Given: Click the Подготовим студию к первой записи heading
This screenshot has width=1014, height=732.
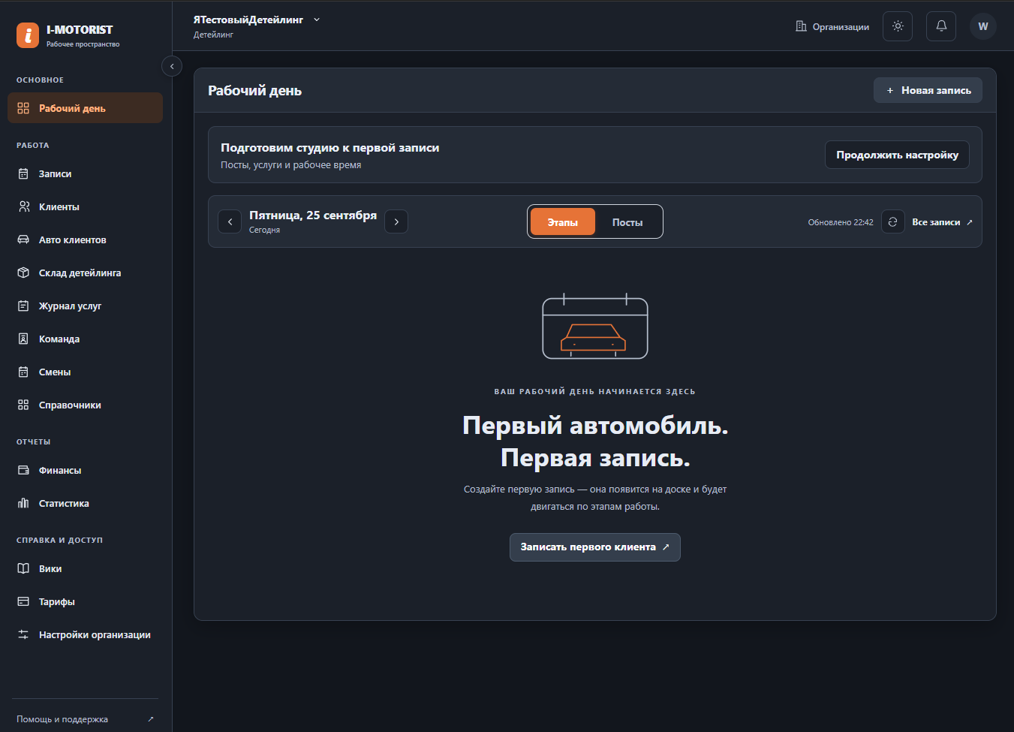Looking at the screenshot, I should [x=330, y=148].
